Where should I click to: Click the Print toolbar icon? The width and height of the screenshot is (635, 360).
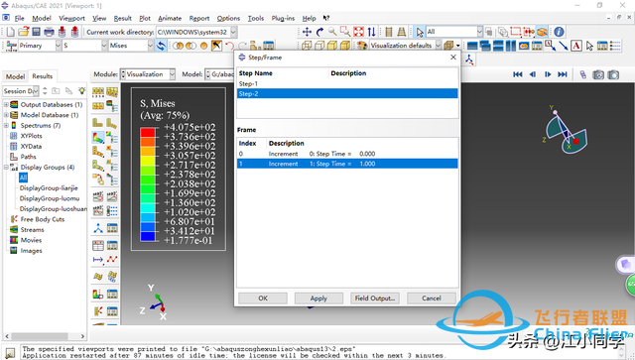click(x=49, y=32)
